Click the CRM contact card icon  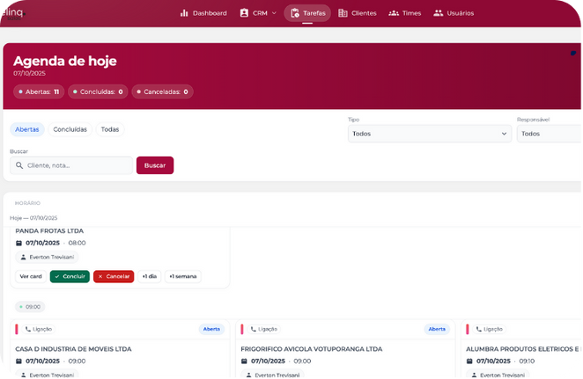[244, 13]
